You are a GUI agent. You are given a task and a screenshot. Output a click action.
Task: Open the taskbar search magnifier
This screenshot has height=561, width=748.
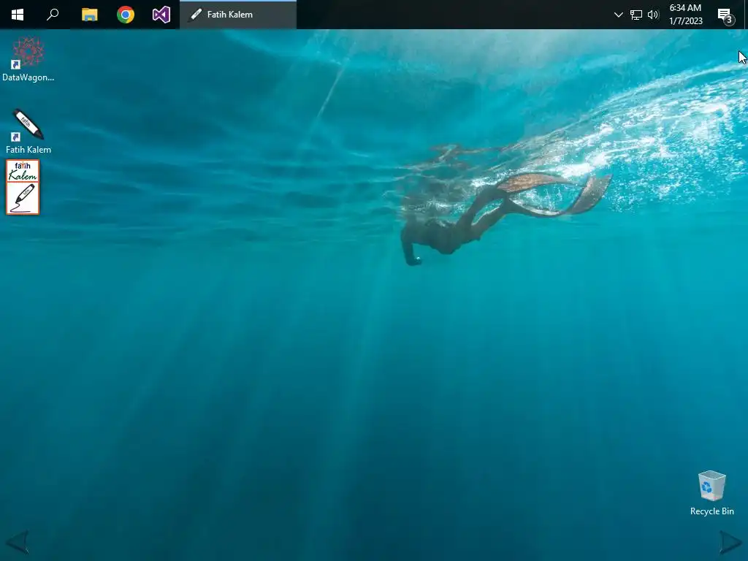[53, 15]
